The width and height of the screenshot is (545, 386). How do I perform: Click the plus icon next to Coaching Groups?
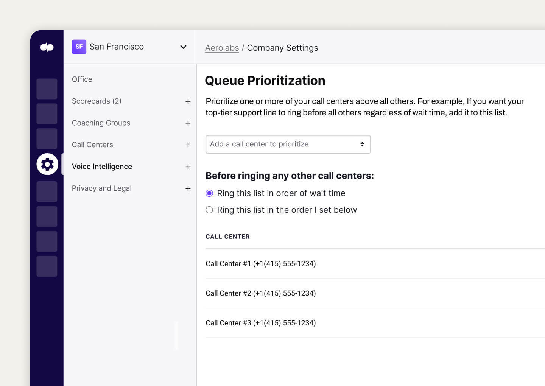tap(188, 123)
